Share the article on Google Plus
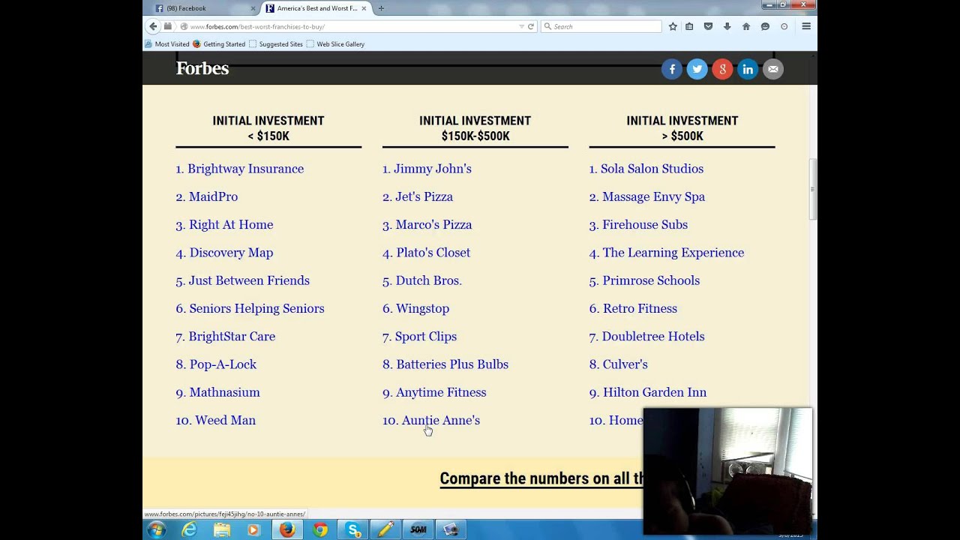This screenshot has height=540, width=960. [x=722, y=69]
